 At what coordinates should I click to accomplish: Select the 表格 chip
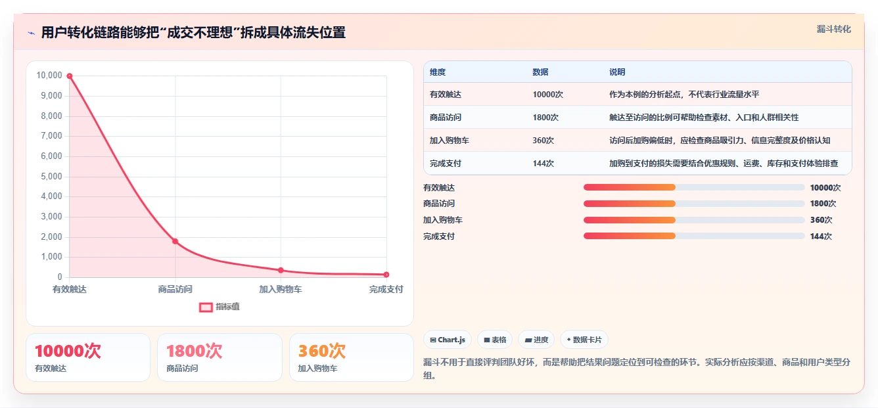[494, 340]
